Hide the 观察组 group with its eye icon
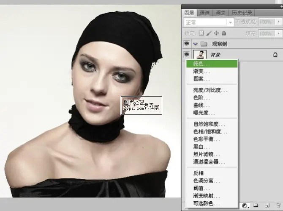The width and height of the screenshot is (283, 211). tap(187, 44)
